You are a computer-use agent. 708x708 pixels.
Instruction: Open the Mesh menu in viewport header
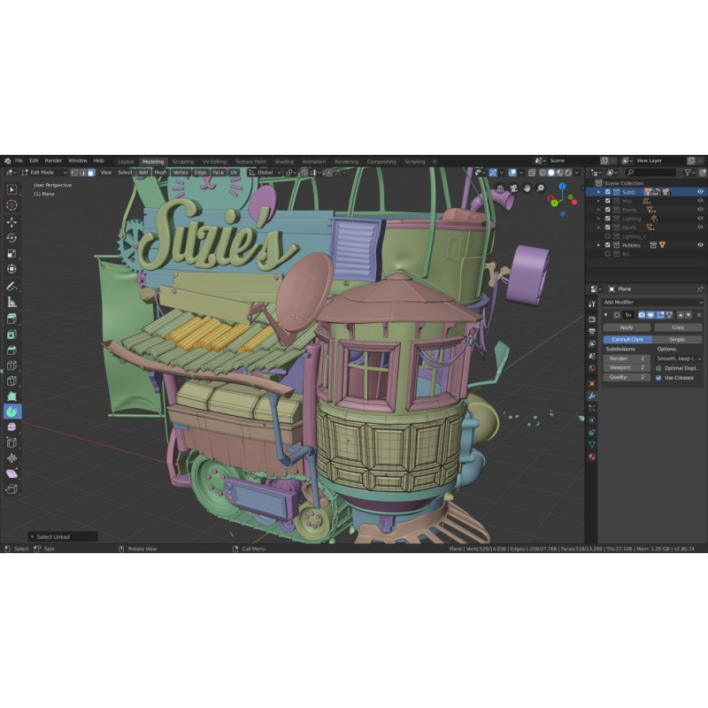160,173
